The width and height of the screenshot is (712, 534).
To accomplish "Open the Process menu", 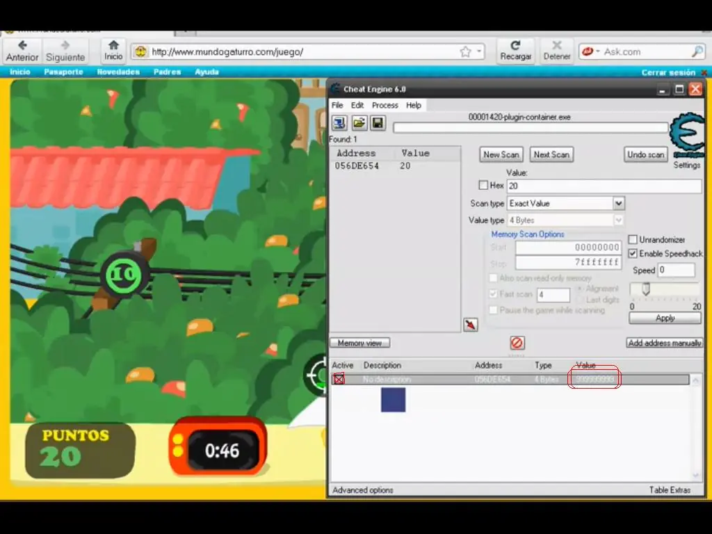I will tap(385, 106).
